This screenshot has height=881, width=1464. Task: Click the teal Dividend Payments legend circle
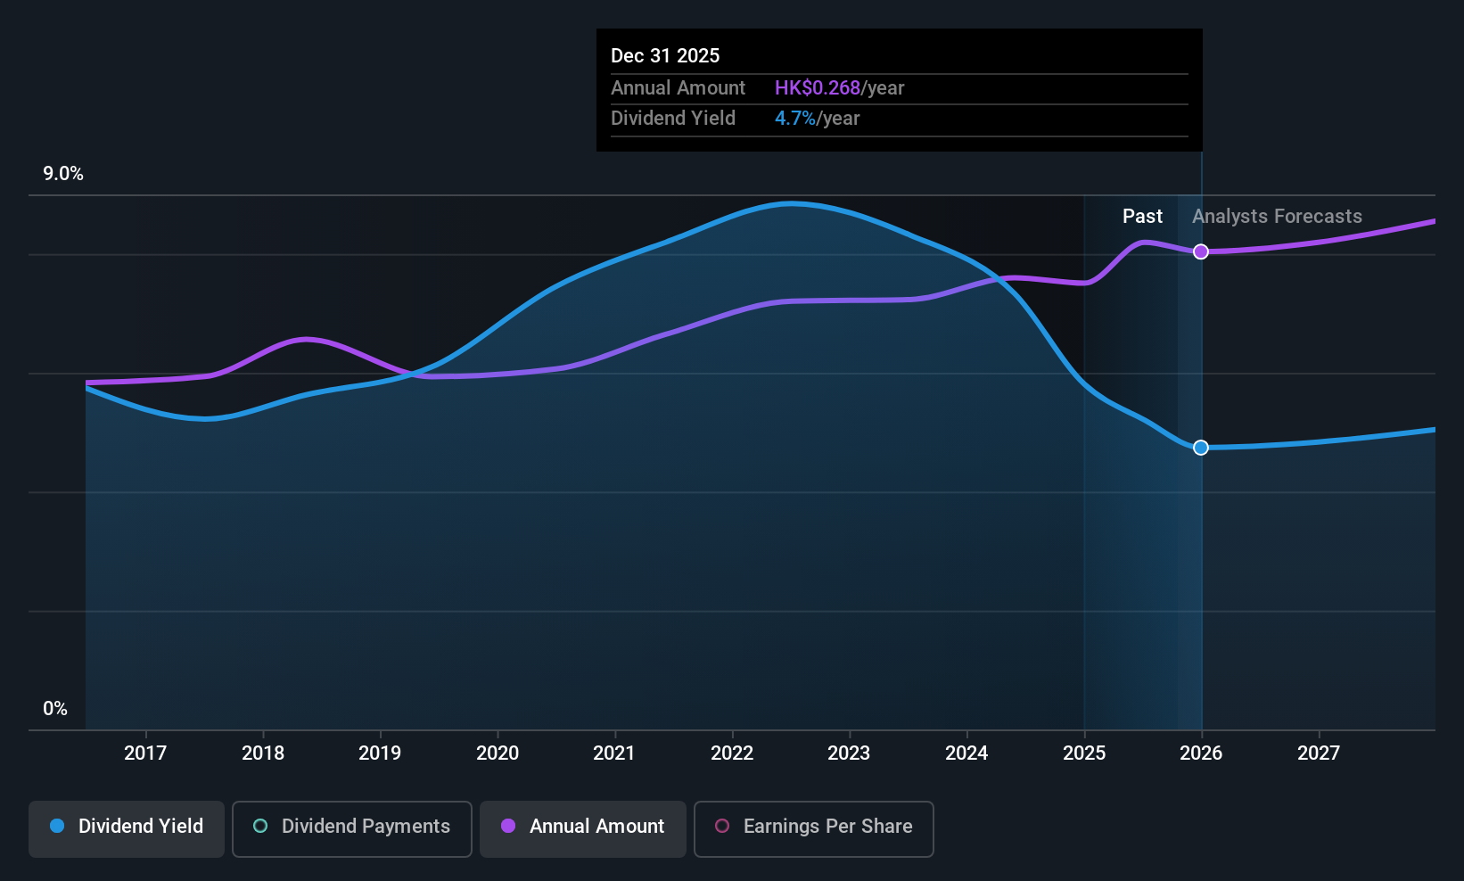[x=260, y=826]
